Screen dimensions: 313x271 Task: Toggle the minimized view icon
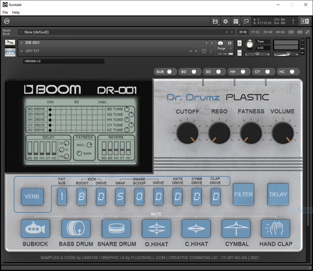pyautogui.click(x=246, y=21)
